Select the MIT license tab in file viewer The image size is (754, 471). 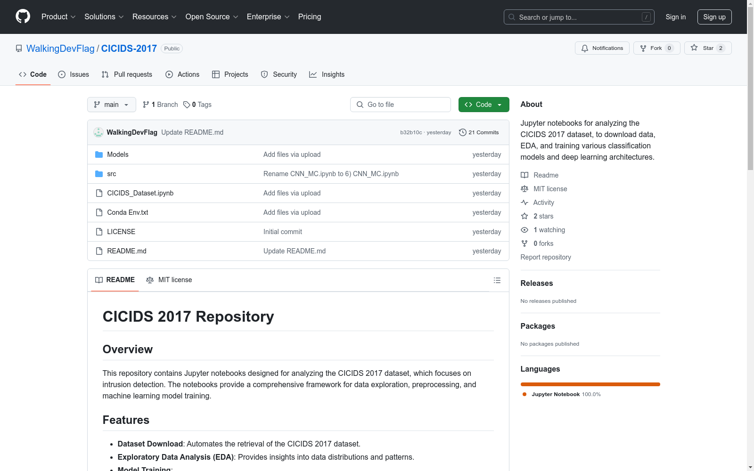tap(169, 280)
